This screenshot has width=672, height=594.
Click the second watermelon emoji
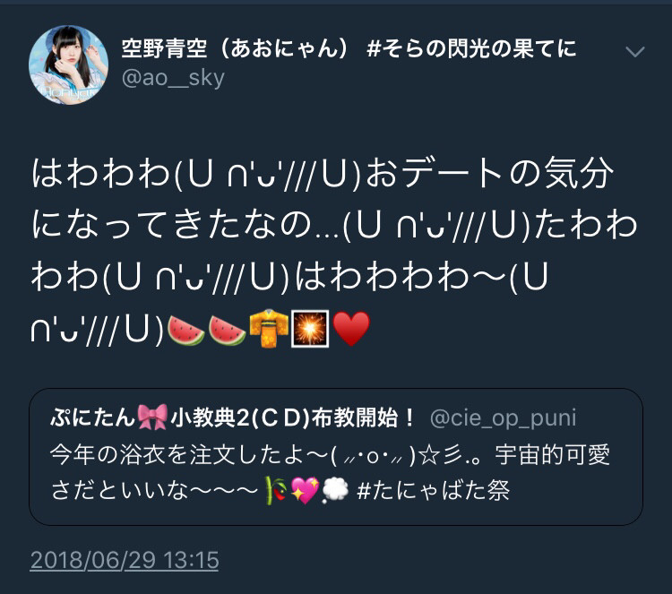tap(228, 330)
